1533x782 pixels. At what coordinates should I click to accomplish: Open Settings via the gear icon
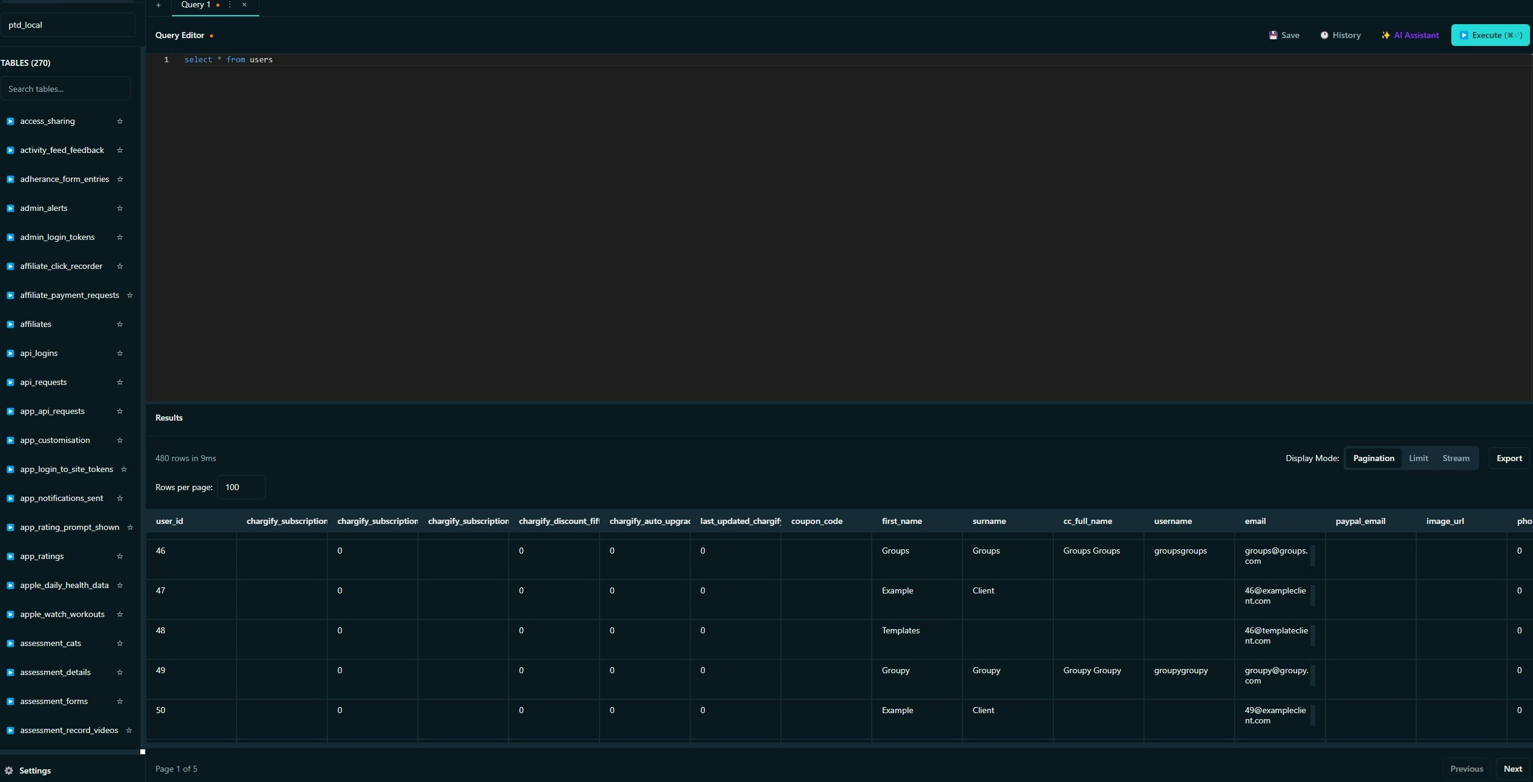pos(10,771)
